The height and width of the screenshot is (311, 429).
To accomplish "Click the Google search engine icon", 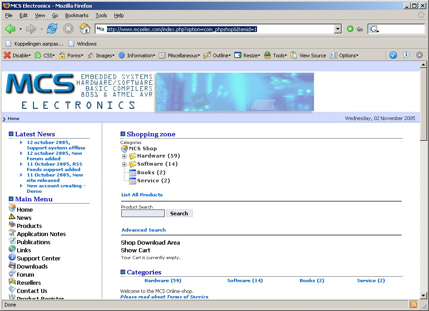I will (x=374, y=29).
